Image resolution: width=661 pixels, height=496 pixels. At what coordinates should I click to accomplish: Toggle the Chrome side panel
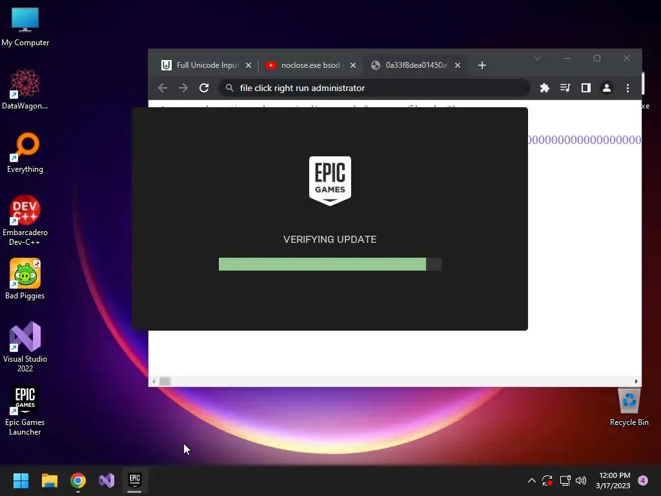point(586,88)
